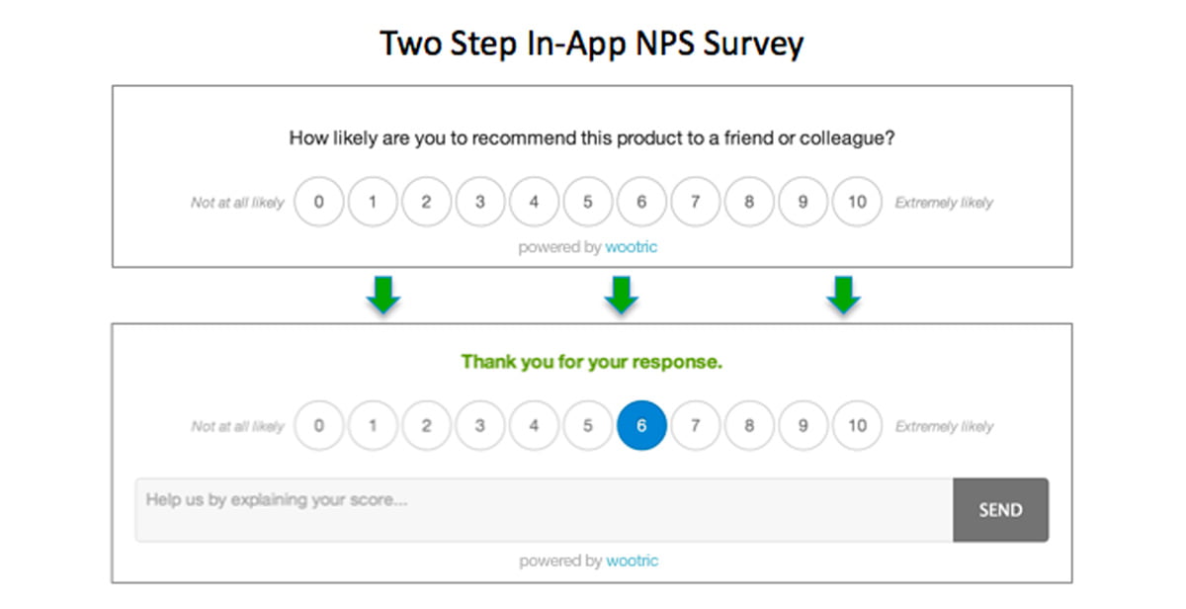
Task: Focus the 'Help us by explaining your score' field
Action: pos(544,510)
